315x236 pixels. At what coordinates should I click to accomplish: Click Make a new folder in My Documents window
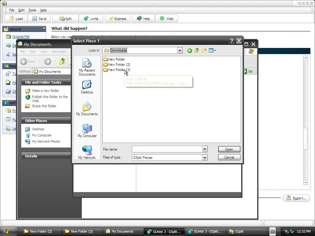[46, 91]
